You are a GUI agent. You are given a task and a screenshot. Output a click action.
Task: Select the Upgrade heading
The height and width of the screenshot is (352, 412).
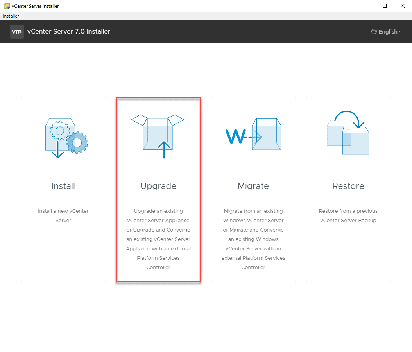[x=158, y=186]
